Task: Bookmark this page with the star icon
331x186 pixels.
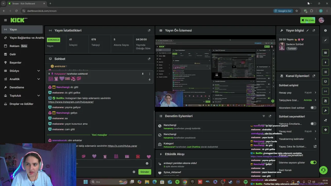Action: (x=297, y=11)
